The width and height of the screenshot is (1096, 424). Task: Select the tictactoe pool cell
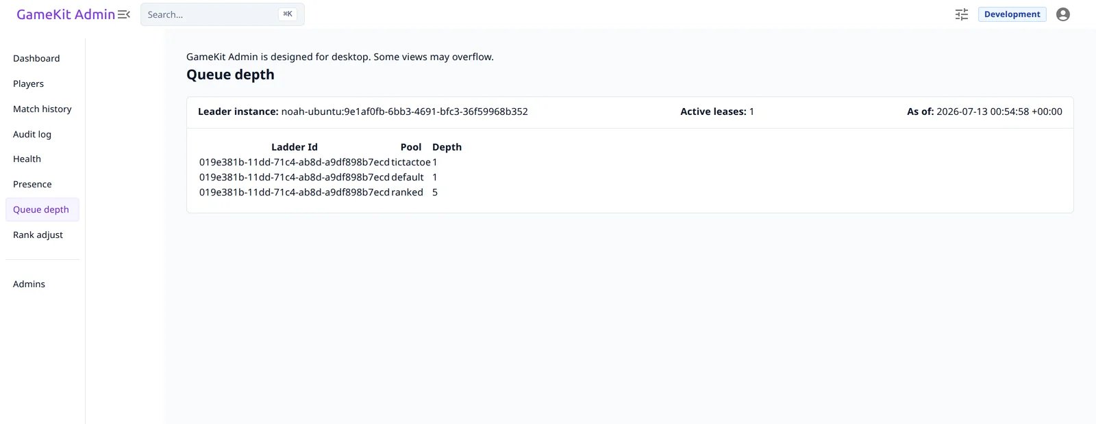[x=411, y=162]
